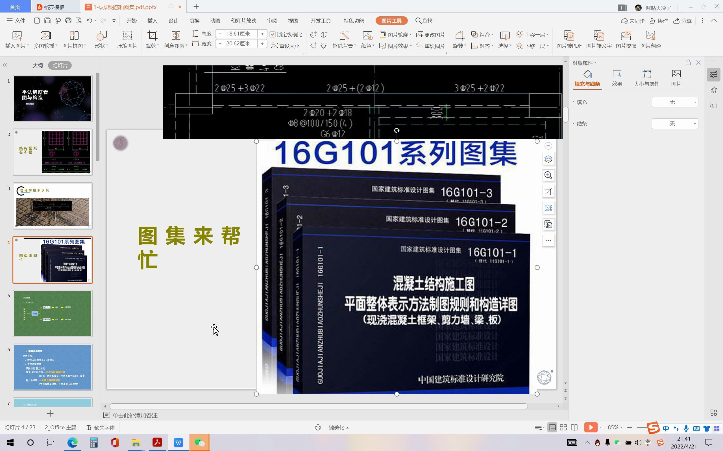Open Size and Properties (大小与属性) tab
The height and width of the screenshot is (451, 723).
(646, 78)
